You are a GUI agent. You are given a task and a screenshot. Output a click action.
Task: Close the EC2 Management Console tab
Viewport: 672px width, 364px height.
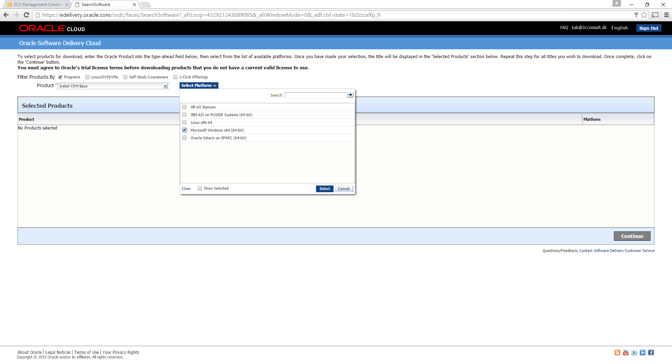(67, 5)
